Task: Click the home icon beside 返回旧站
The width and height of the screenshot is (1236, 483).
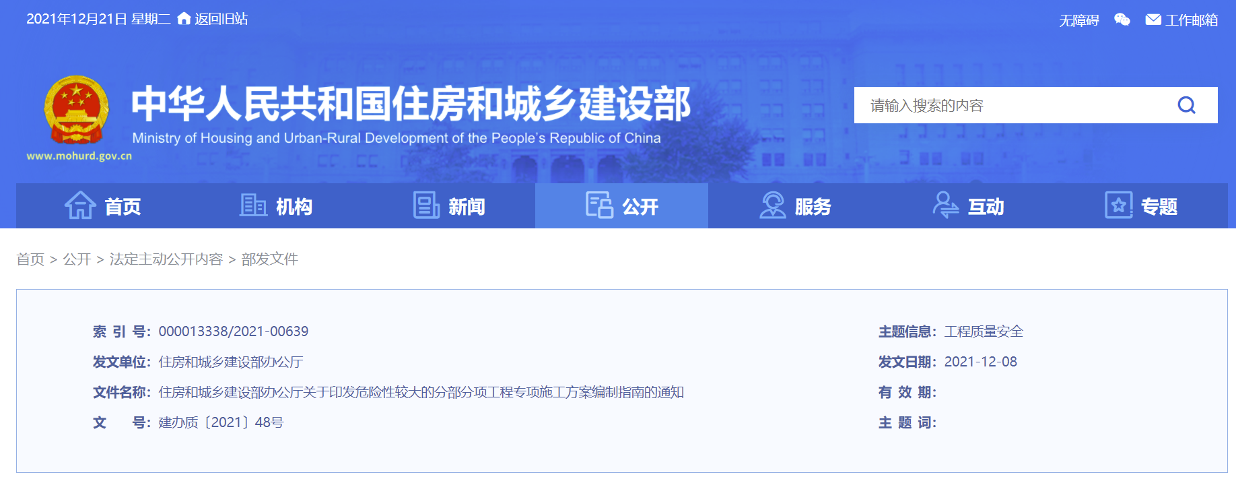Action: [x=184, y=19]
